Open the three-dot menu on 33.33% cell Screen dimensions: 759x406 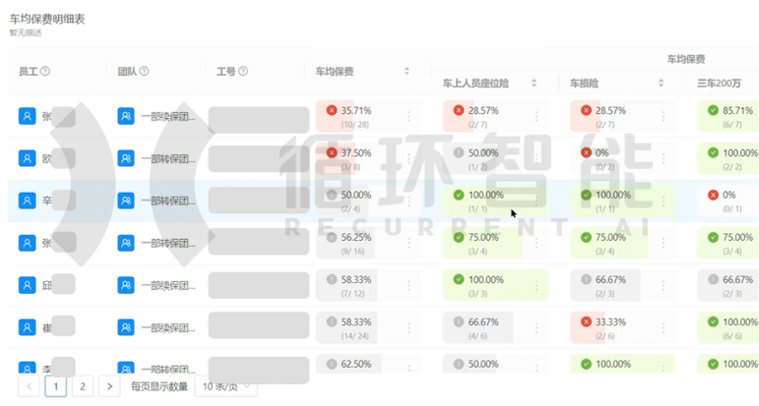(x=664, y=327)
